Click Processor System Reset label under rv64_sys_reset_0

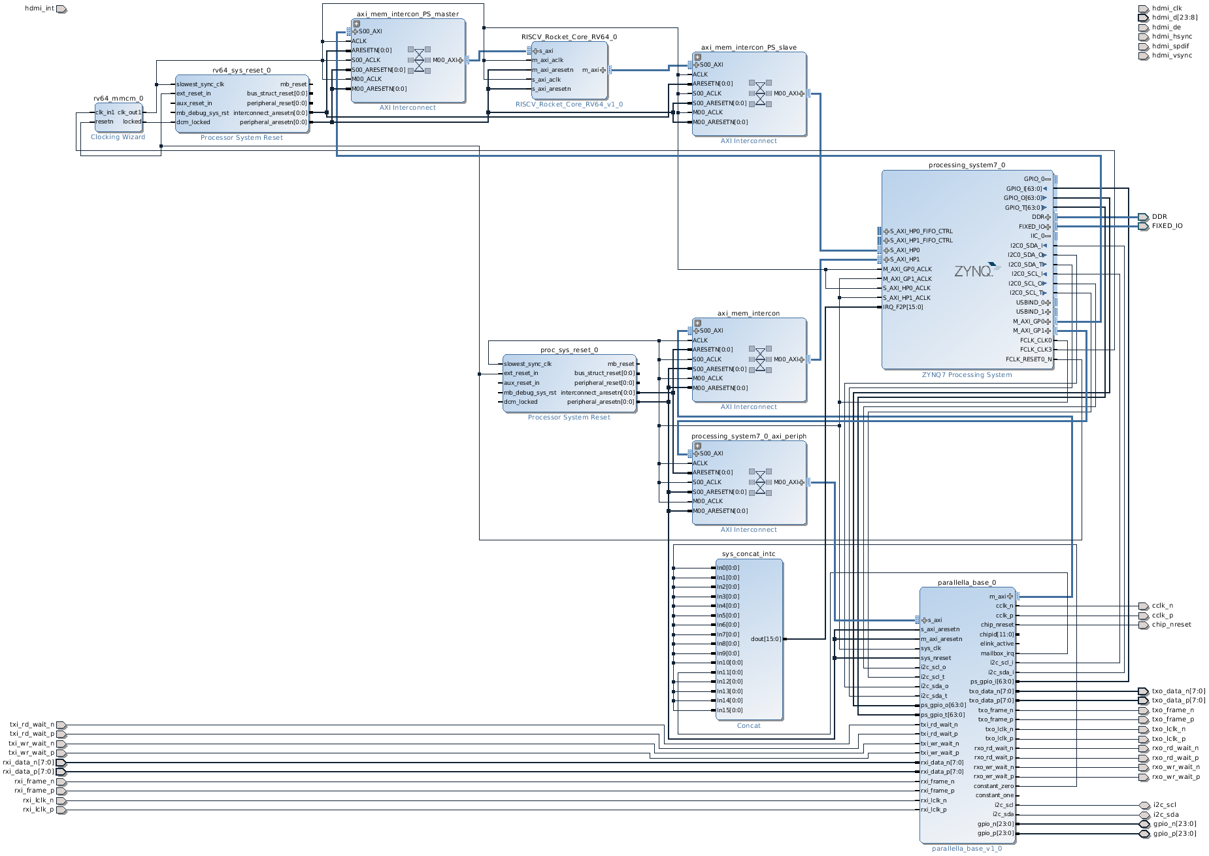coord(242,138)
